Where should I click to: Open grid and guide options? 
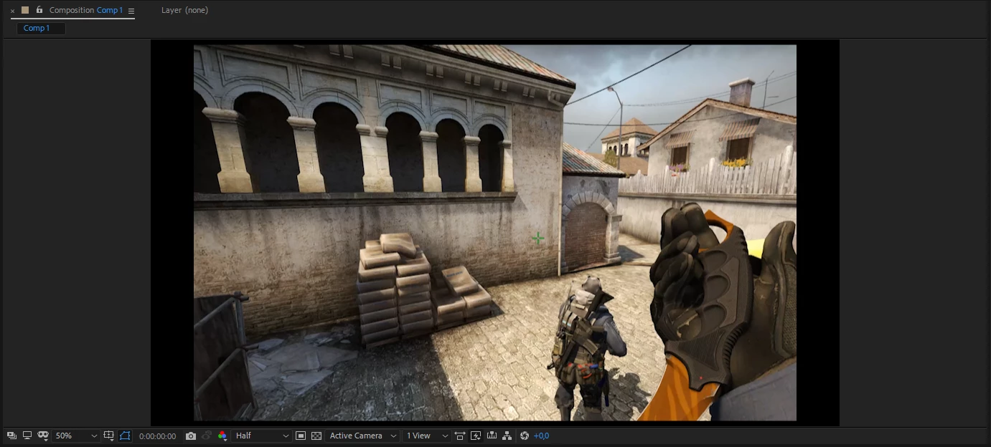point(109,436)
